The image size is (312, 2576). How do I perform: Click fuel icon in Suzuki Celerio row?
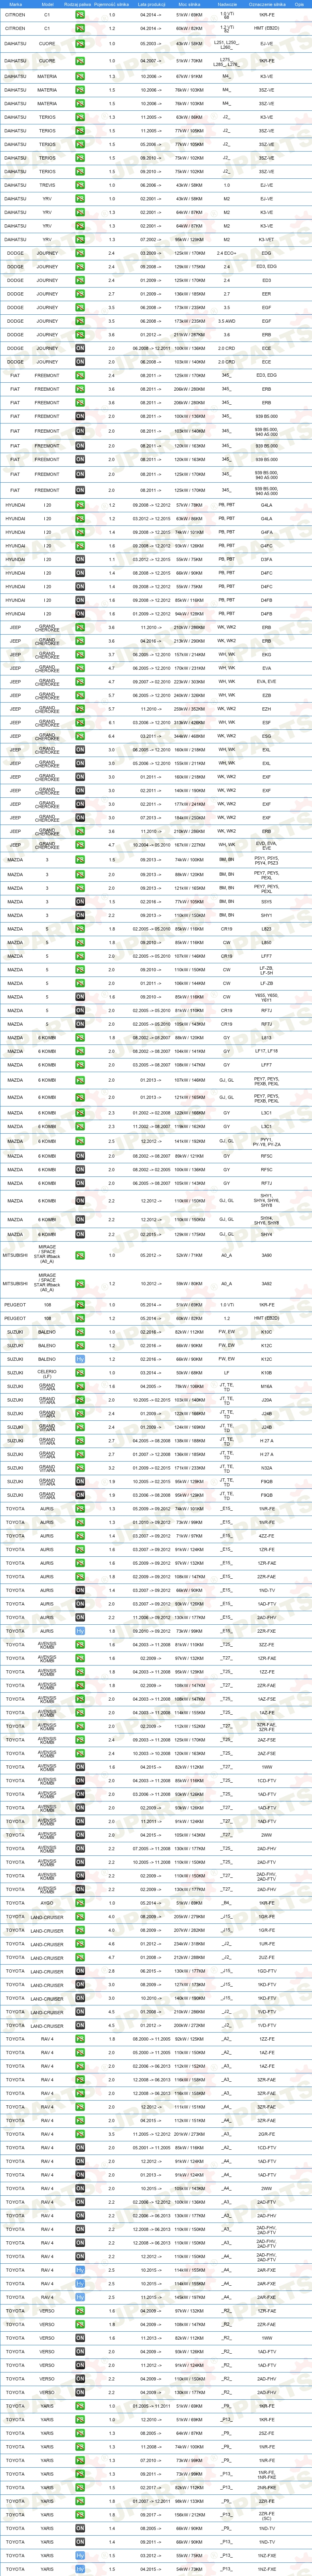coord(80,1373)
